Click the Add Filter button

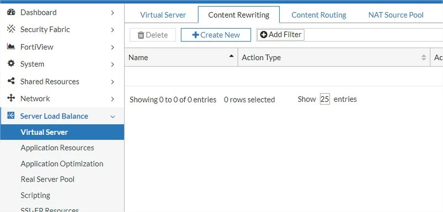tap(281, 35)
